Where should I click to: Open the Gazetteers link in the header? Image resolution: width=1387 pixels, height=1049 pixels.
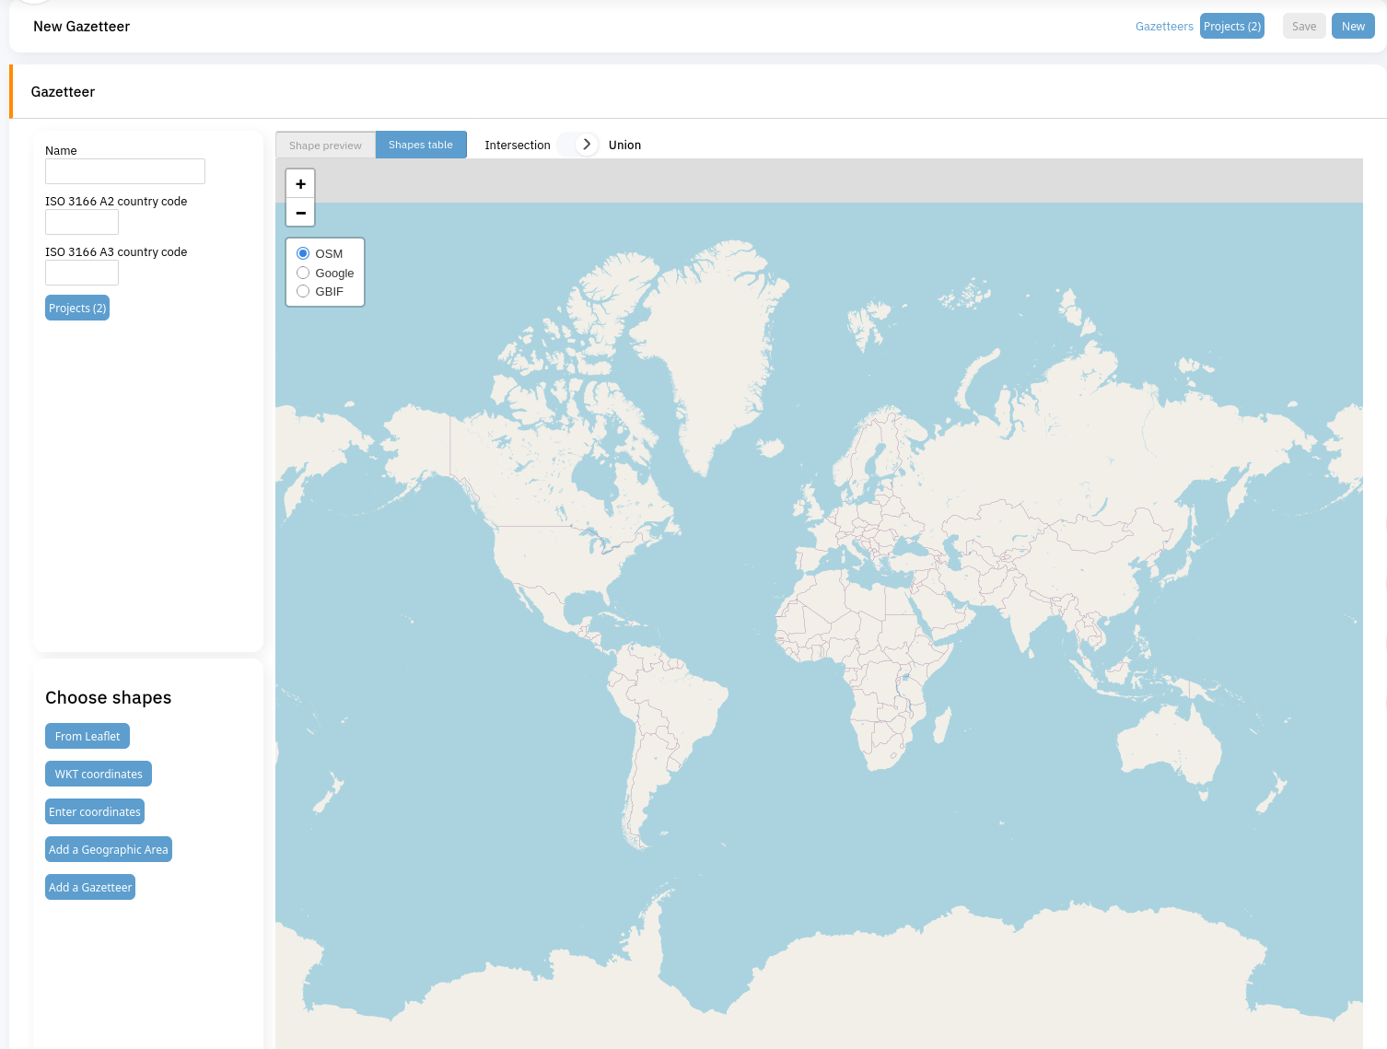tap(1164, 27)
